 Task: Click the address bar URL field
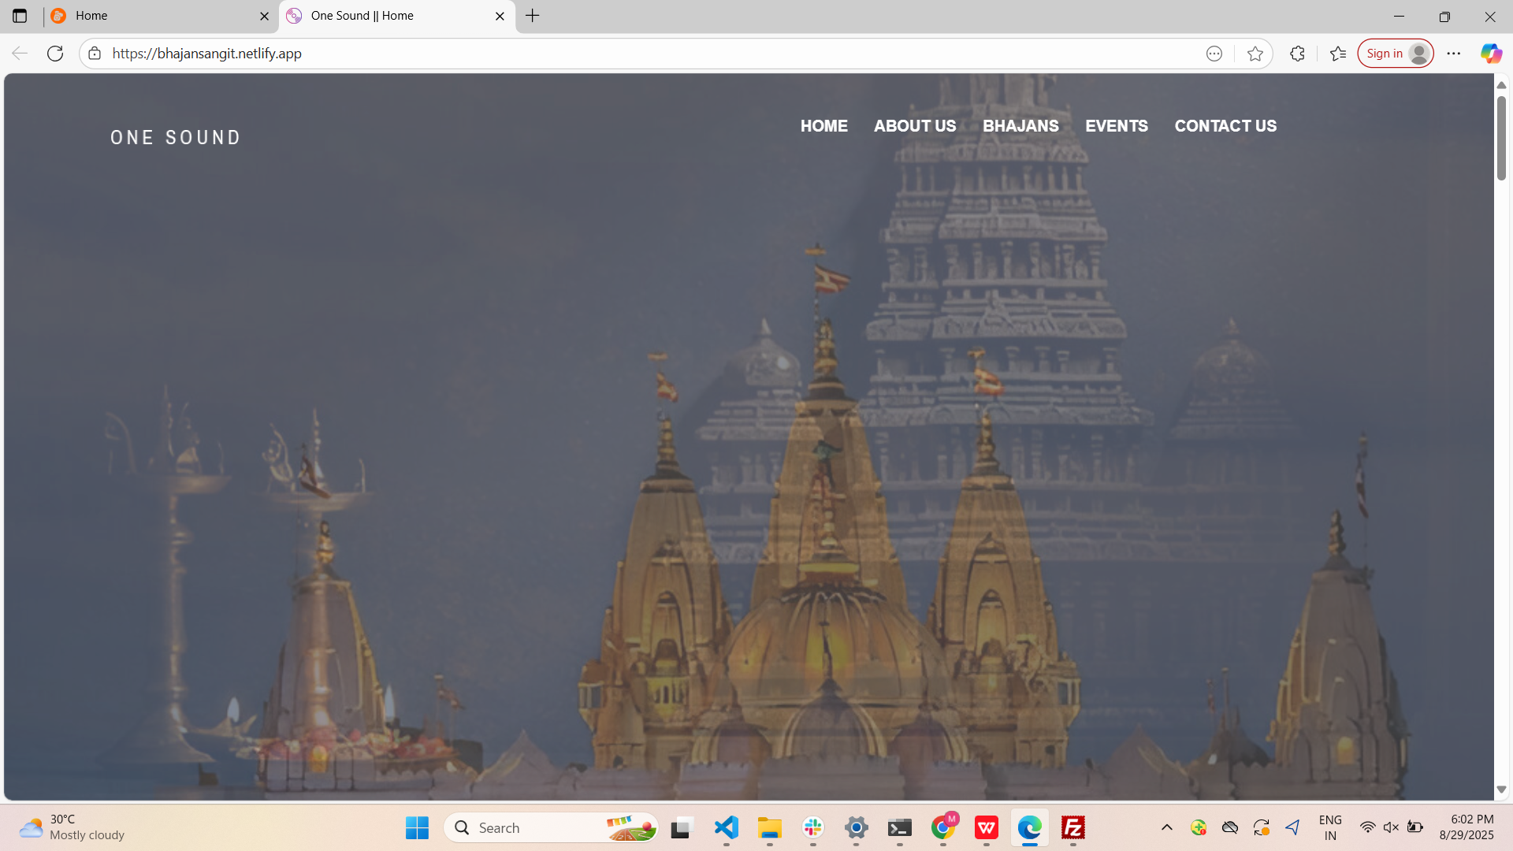pos(630,54)
